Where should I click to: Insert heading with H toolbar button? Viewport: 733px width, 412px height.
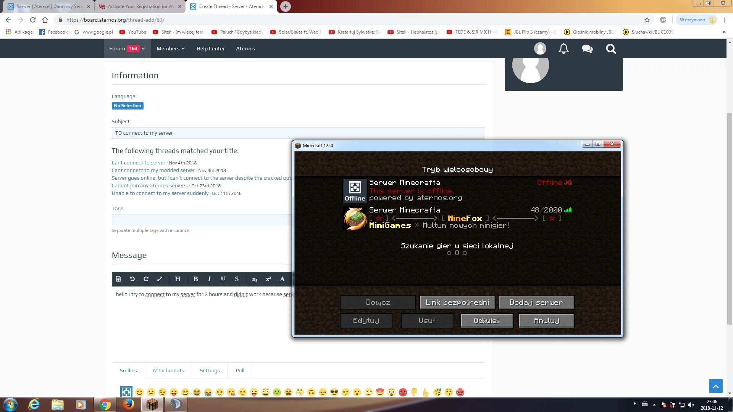(x=178, y=279)
